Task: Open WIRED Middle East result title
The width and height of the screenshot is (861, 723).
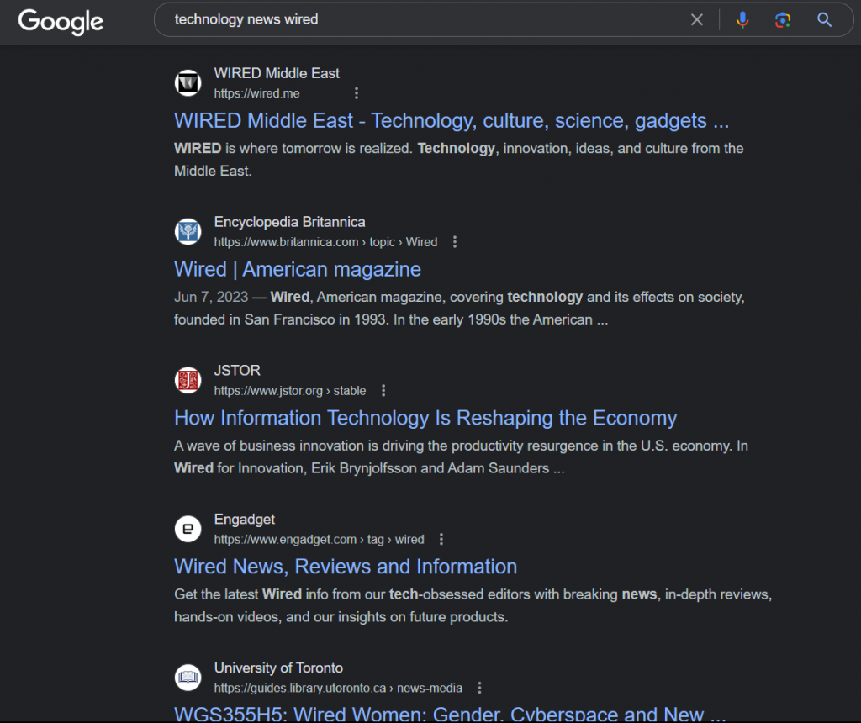Action: (452, 121)
